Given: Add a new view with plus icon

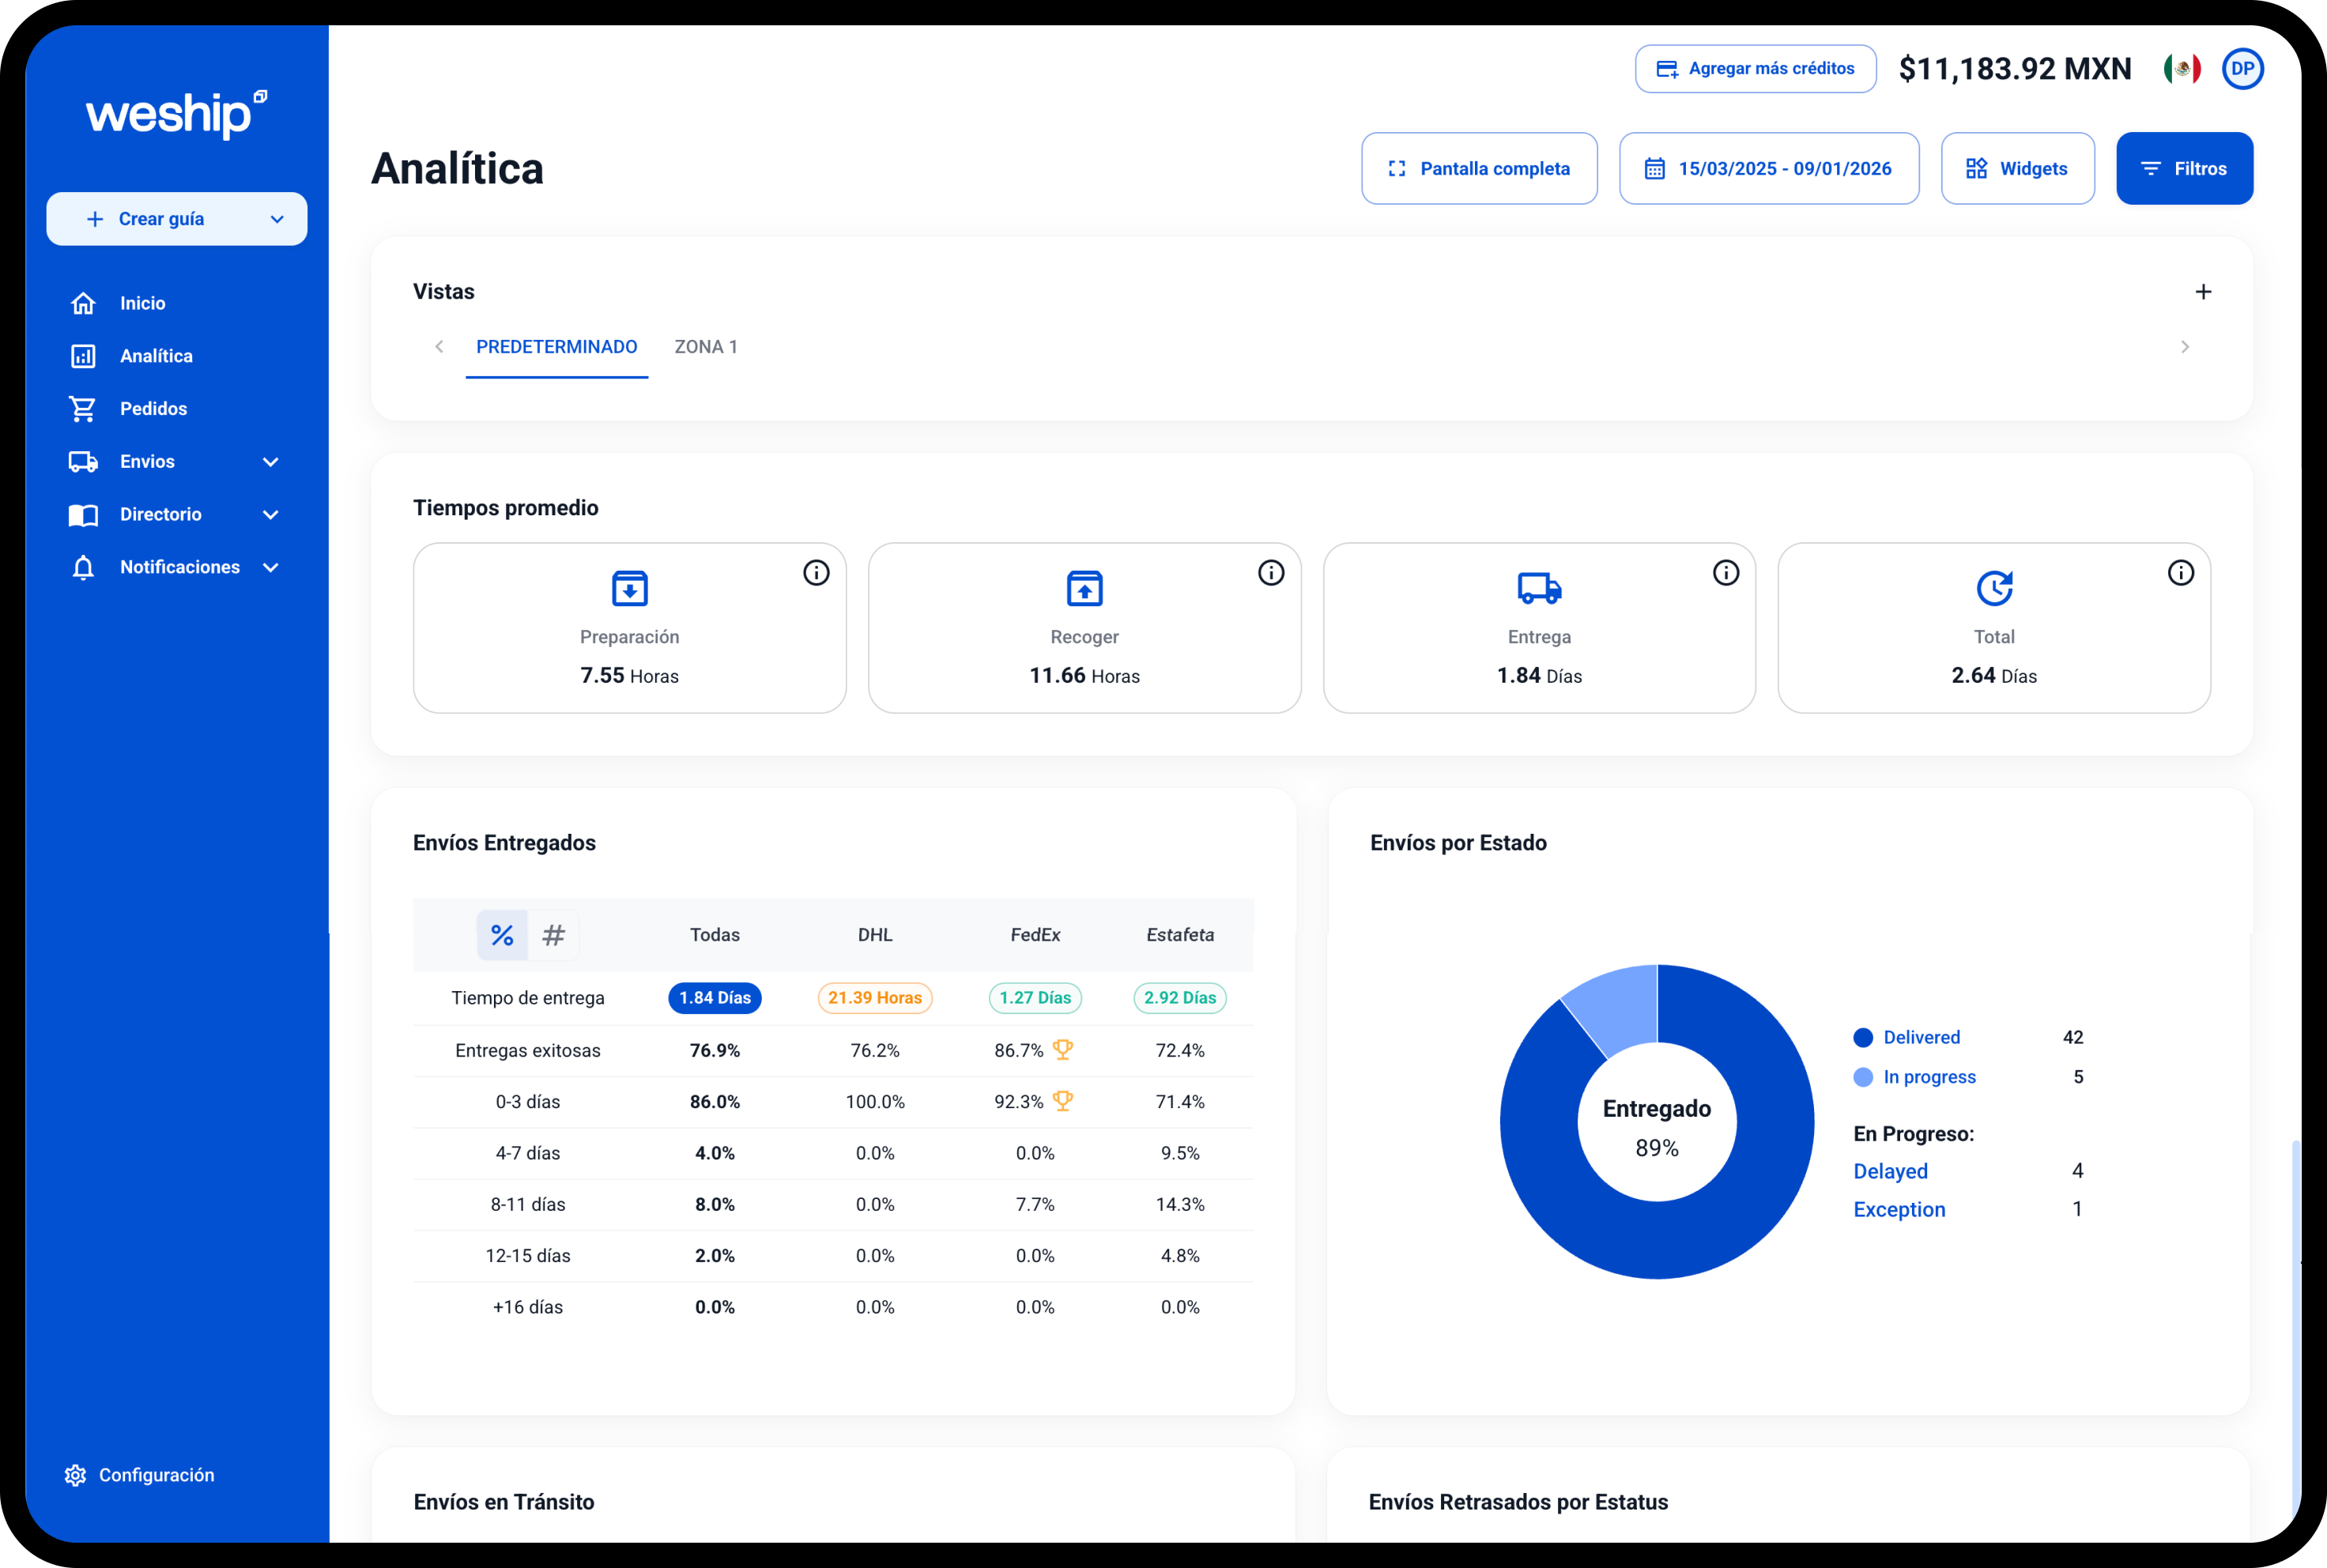Looking at the screenshot, I should (x=2203, y=292).
